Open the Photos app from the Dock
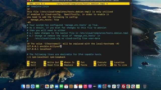Viewport: 161px width, 90px height. coord(47,86)
